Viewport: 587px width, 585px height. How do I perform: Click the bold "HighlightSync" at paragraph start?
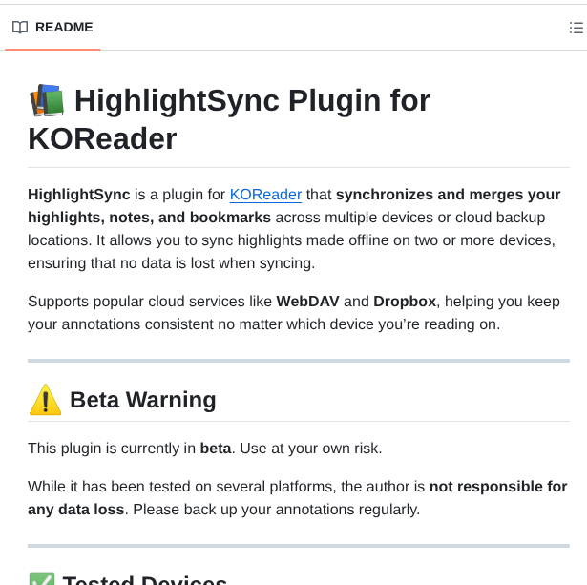pyautogui.click(x=79, y=195)
